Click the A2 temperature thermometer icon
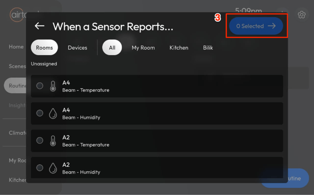This screenshot has width=314, height=195. 53,140
